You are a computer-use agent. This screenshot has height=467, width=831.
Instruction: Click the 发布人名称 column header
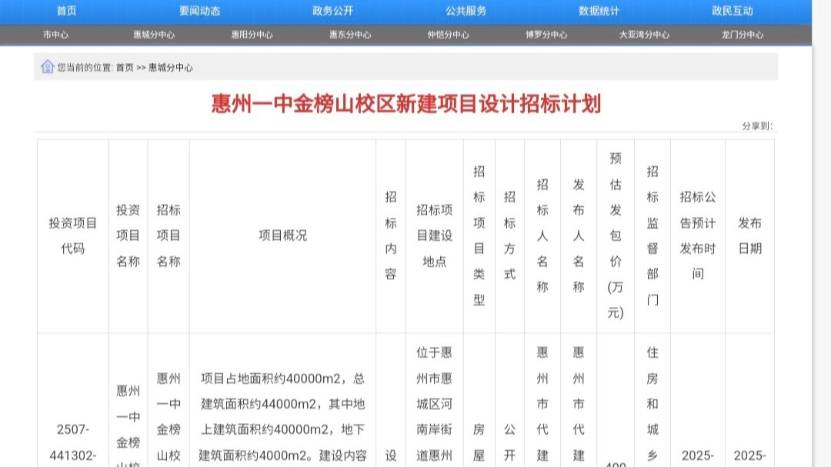pos(578,236)
